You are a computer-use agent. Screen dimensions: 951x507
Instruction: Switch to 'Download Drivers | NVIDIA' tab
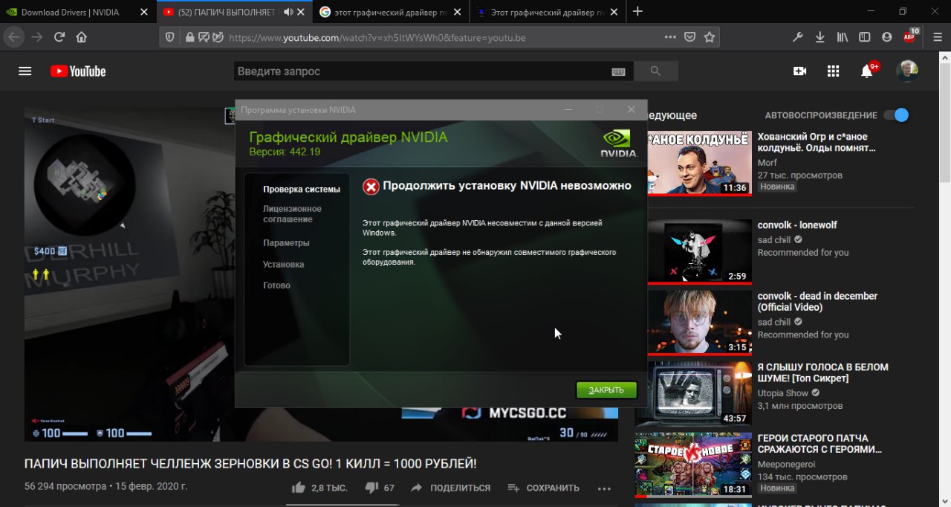[71, 12]
